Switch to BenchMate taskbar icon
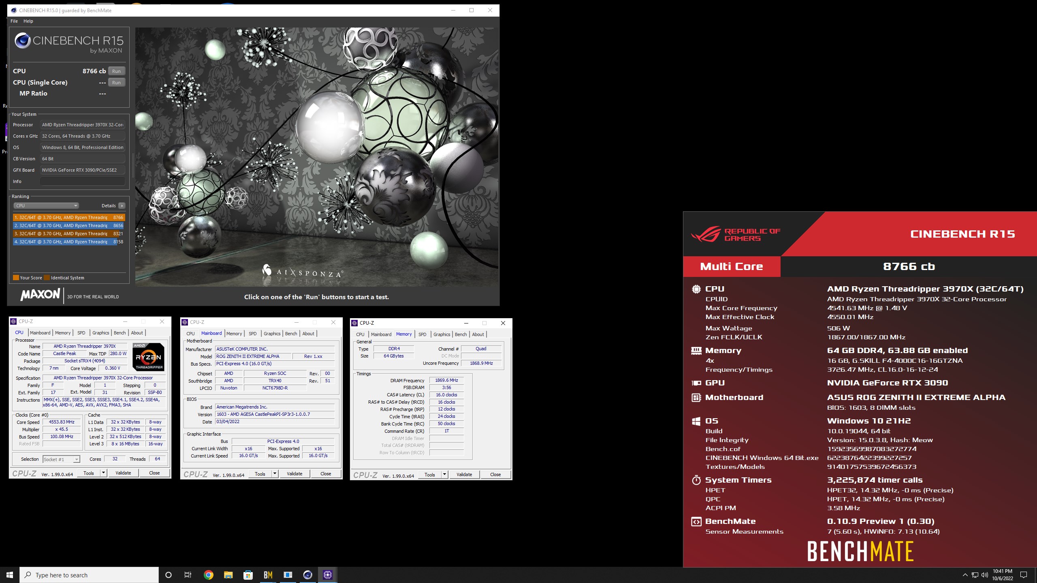This screenshot has height=583, width=1037. 268,575
